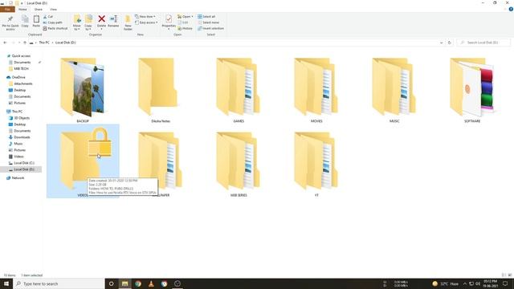514x289 pixels.
Task: Open Attachments under OneDrive
Action: coord(23,83)
